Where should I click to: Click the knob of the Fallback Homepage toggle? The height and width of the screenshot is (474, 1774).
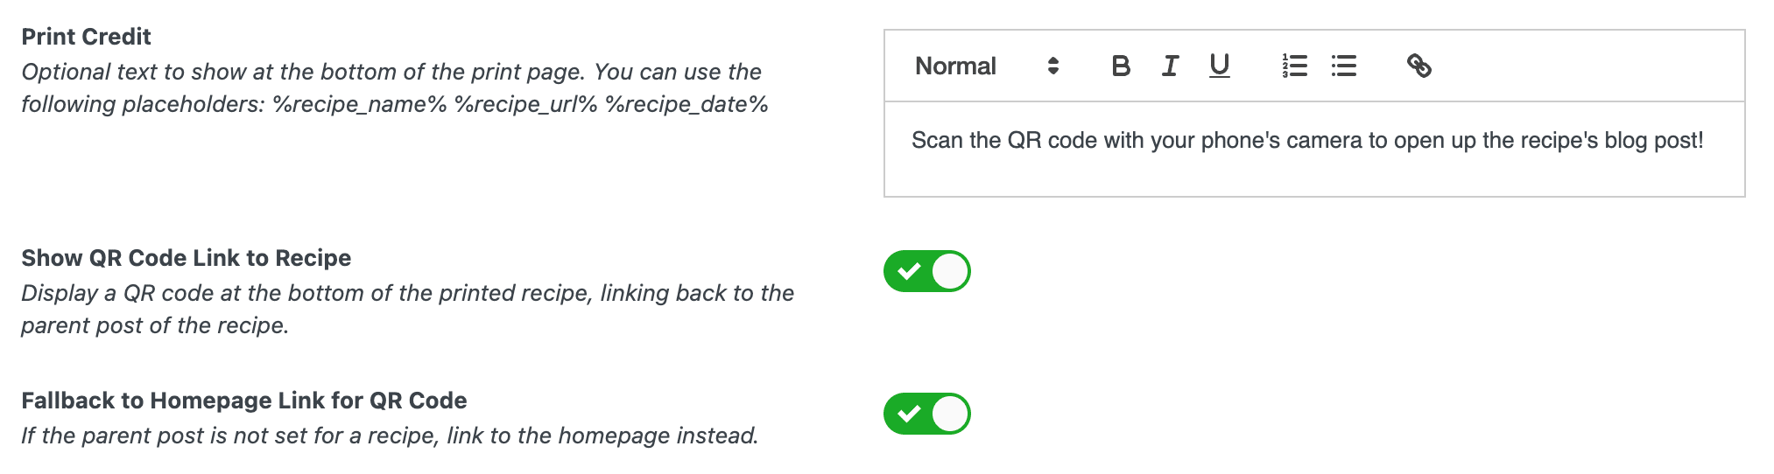(x=950, y=414)
